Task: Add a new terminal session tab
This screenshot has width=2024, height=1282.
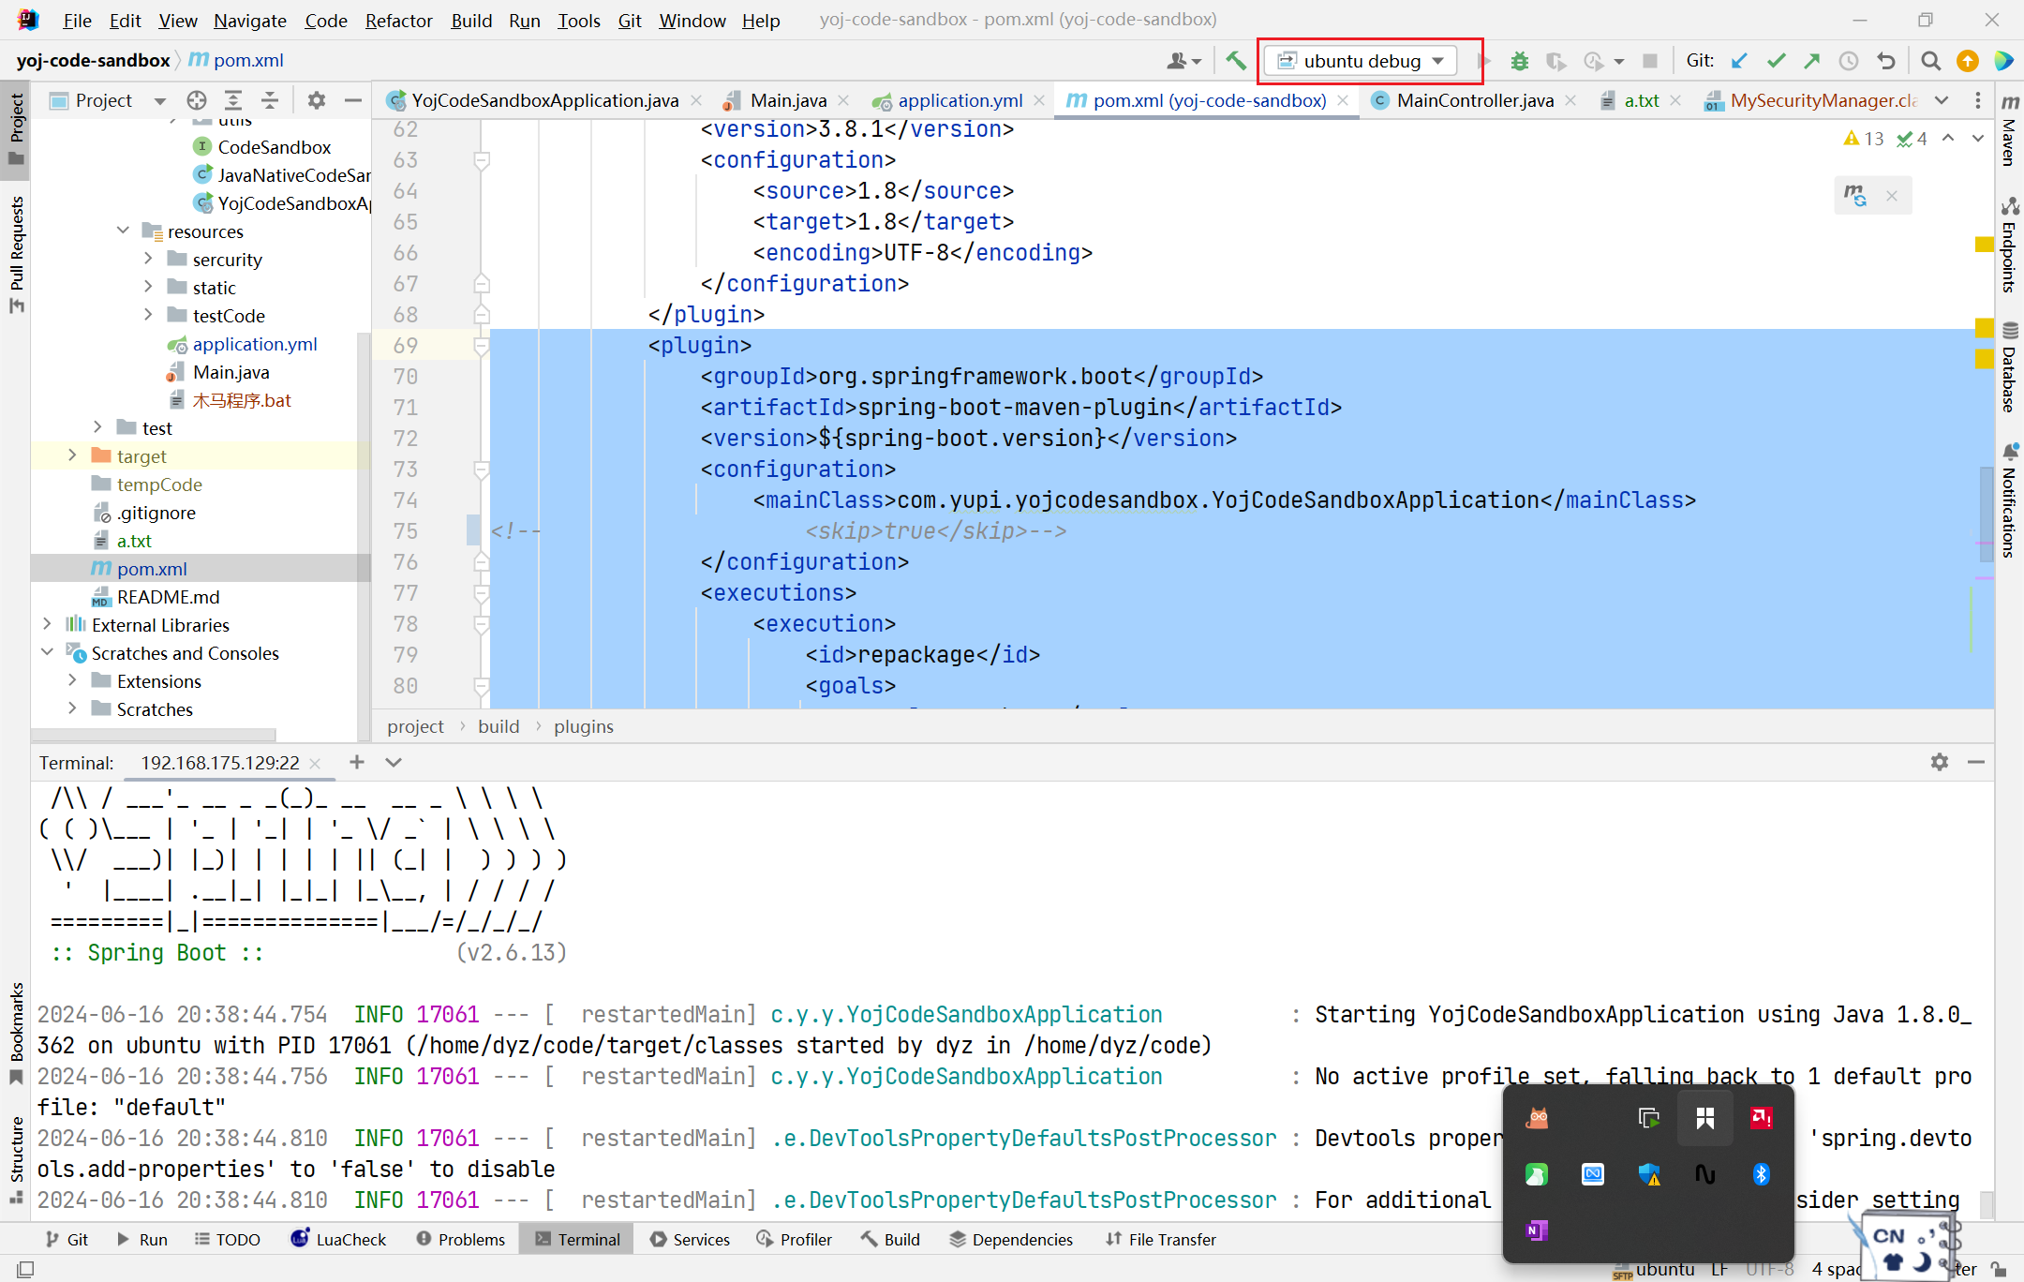Action: pyautogui.click(x=357, y=762)
